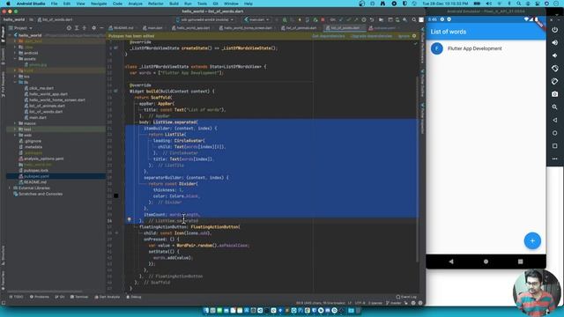The width and height of the screenshot is (564, 317).
Task: Collapse the lib folder
Action: click(15, 82)
